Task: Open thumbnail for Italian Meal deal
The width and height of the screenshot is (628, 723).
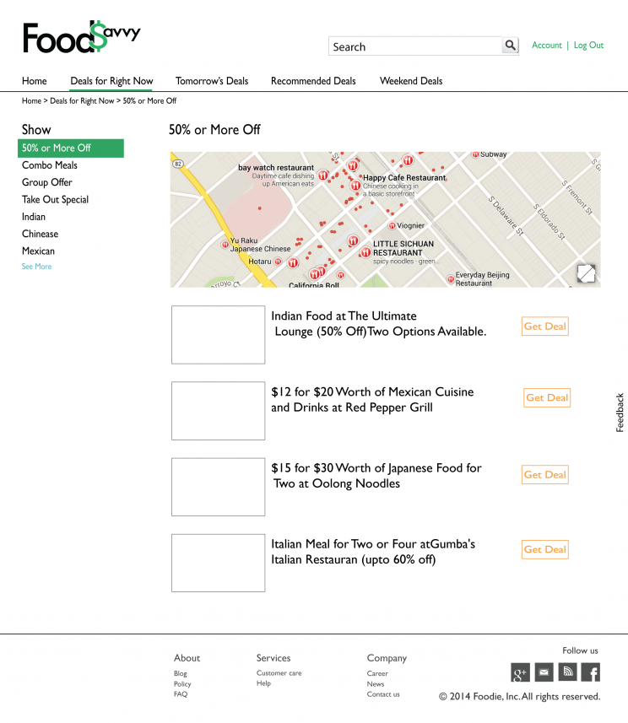Action: coord(219,563)
